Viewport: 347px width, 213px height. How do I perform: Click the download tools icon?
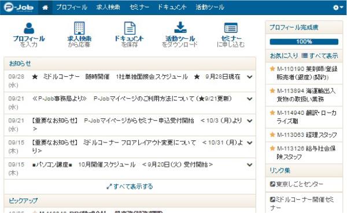[x=180, y=28]
